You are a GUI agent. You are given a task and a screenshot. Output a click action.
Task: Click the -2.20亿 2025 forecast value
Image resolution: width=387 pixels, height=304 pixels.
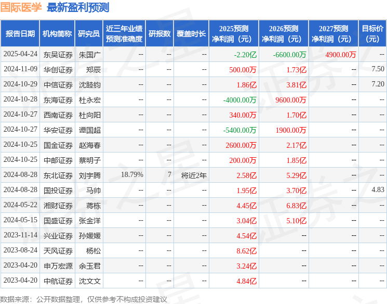[245, 55]
